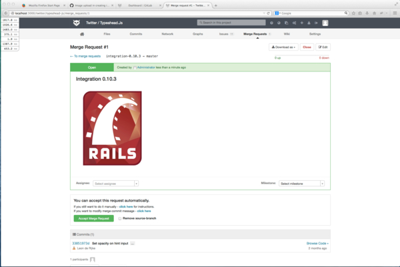Open a new browser tab with plus button
400x267 pixels.
click(x=216, y=5)
